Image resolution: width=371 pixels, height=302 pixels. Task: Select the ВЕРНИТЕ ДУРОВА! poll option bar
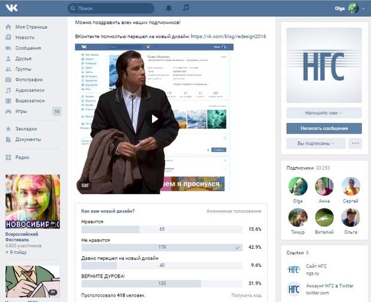162,283
